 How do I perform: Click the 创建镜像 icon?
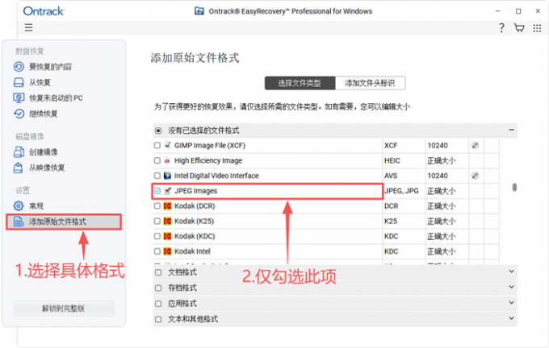(x=19, y=152)
